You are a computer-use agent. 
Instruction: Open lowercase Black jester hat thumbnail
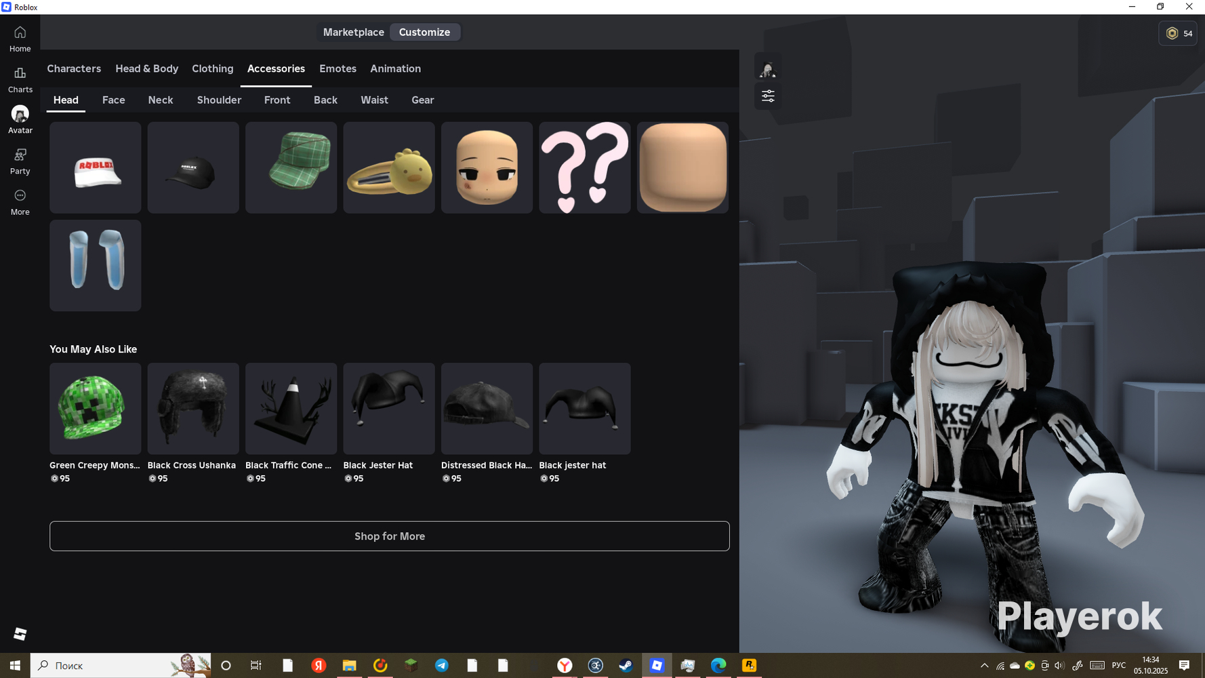tap(585, 408)
